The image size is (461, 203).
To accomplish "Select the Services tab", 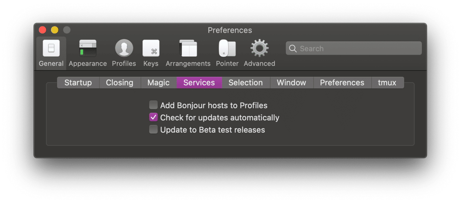I will 199,83.
